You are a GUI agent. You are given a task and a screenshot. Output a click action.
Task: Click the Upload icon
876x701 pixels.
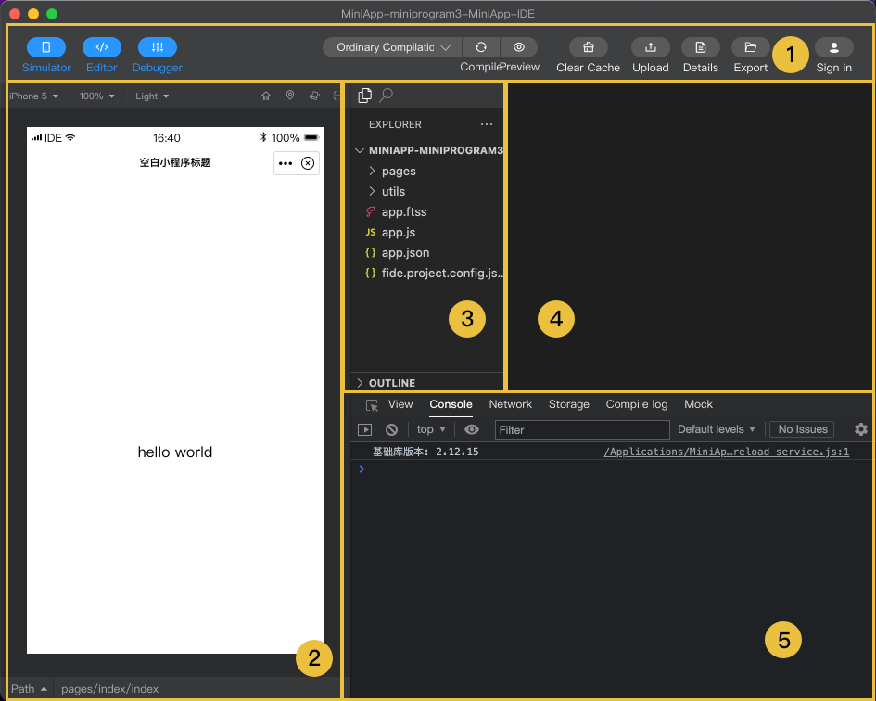coord(651,47)
